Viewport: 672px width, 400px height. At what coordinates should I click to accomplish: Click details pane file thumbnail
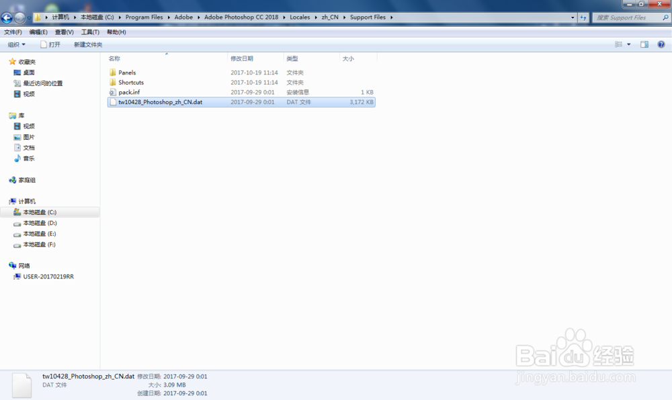tap(22, 385)
